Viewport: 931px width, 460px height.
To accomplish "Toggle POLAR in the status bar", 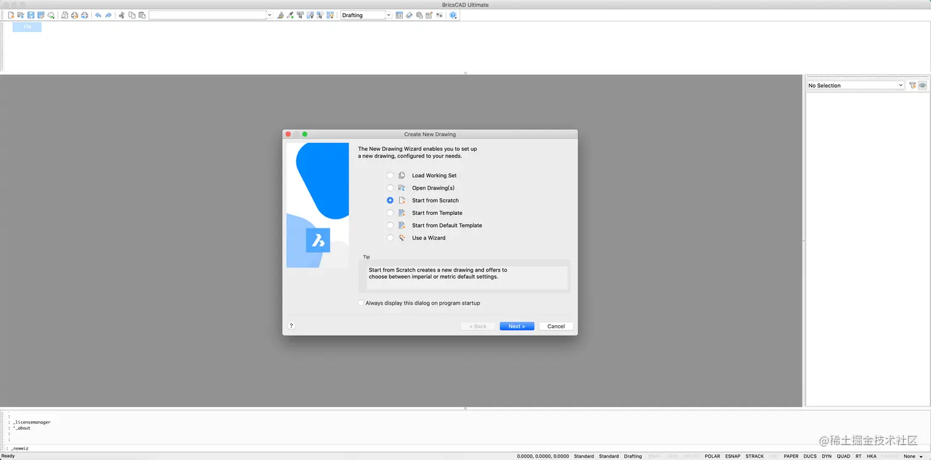I will click(x=712, y=456).
